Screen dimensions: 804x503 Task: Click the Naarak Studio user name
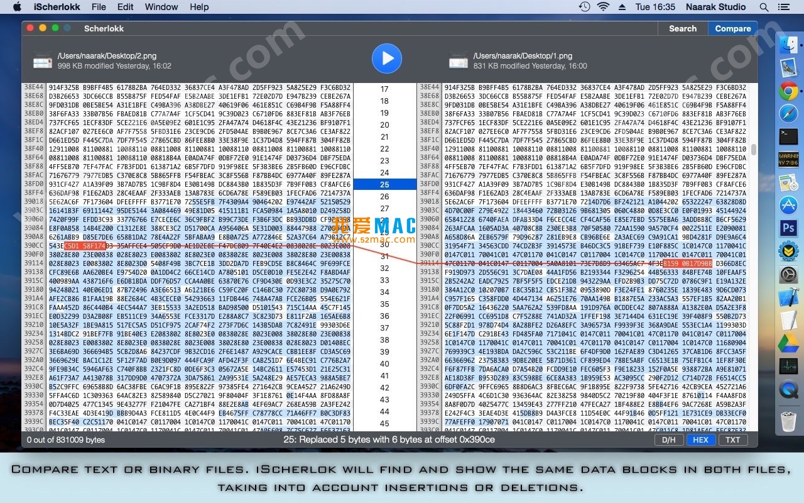tap(717, 7)
